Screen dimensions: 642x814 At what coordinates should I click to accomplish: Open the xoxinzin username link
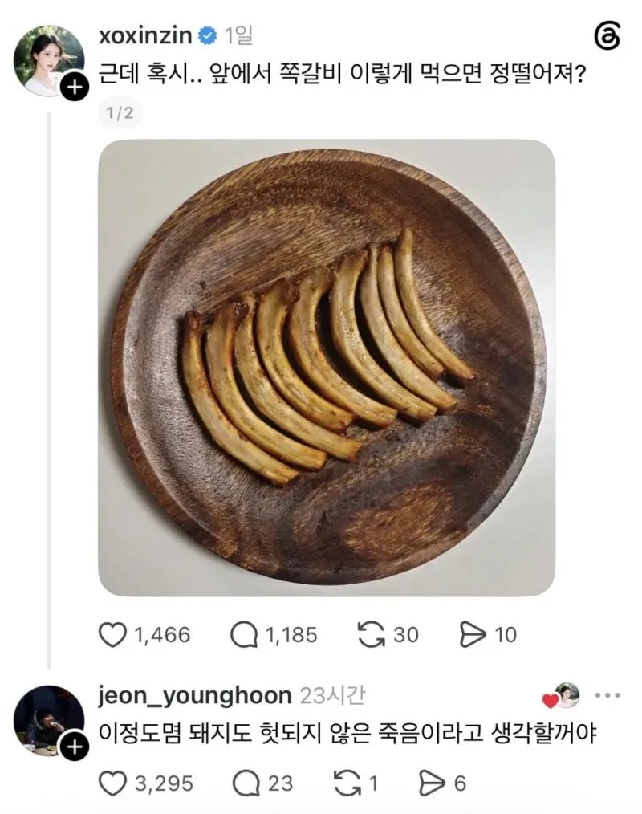(145, 35)
